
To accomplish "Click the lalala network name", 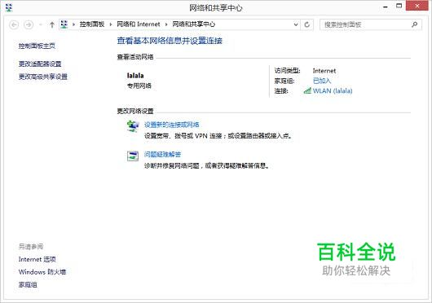I will coord(135,76).
